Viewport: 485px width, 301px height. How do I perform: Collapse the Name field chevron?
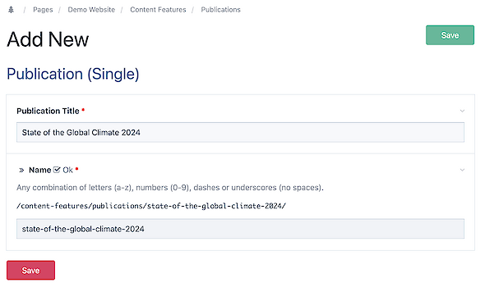462,170
